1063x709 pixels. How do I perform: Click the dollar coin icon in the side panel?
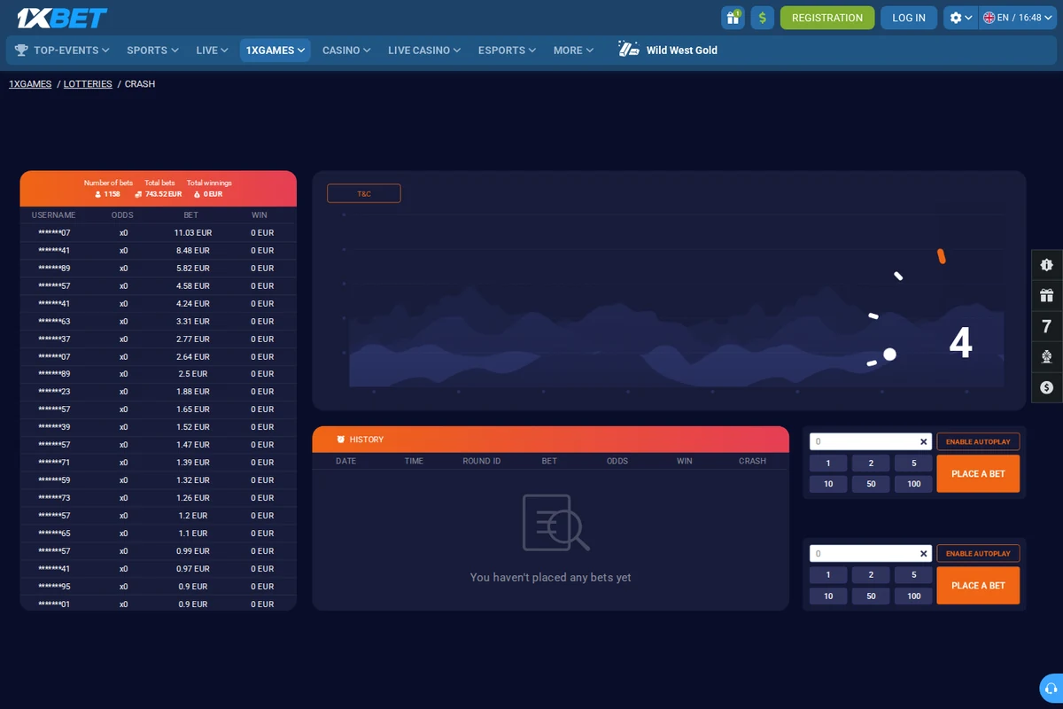[x=1047, y=387]
